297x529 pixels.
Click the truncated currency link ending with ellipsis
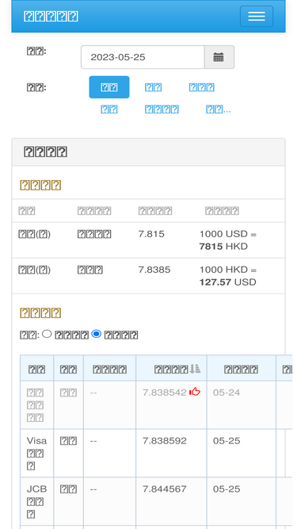[219, 109]
